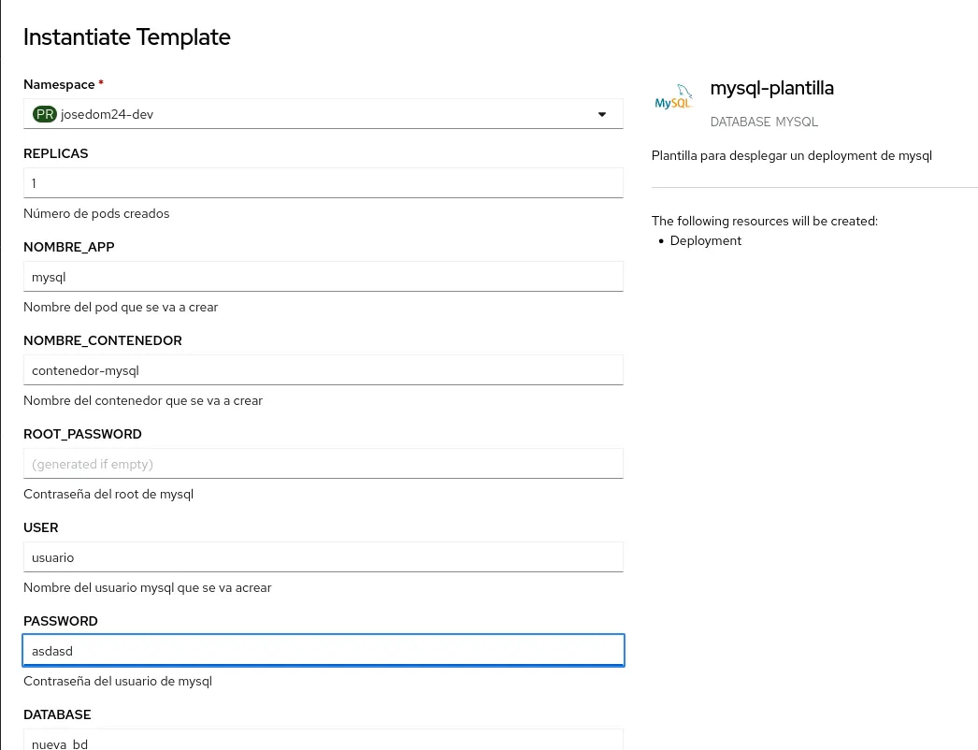
Task: Click the DATABASE label tag
Action: [x=740, y=122]
